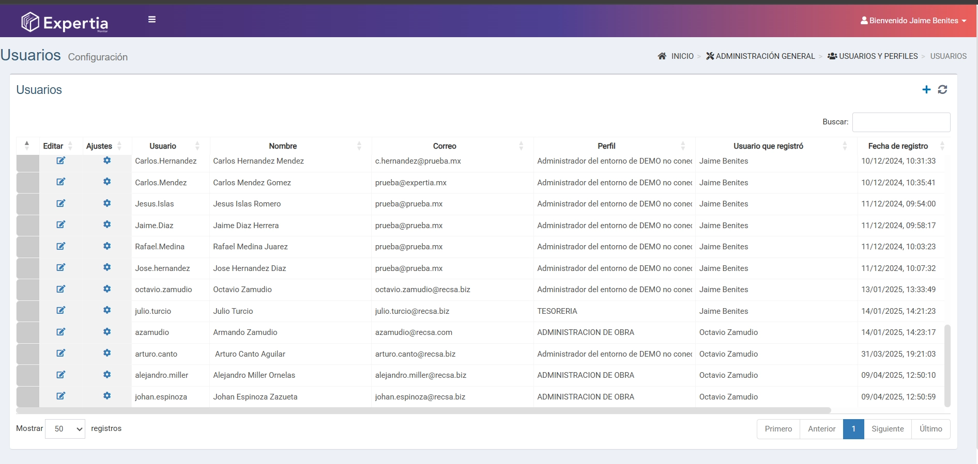Viewport: 978px width, 464px height.
Task: Open USUARIOS Y PERFILES breadcrumb
Action: (873, 56)
